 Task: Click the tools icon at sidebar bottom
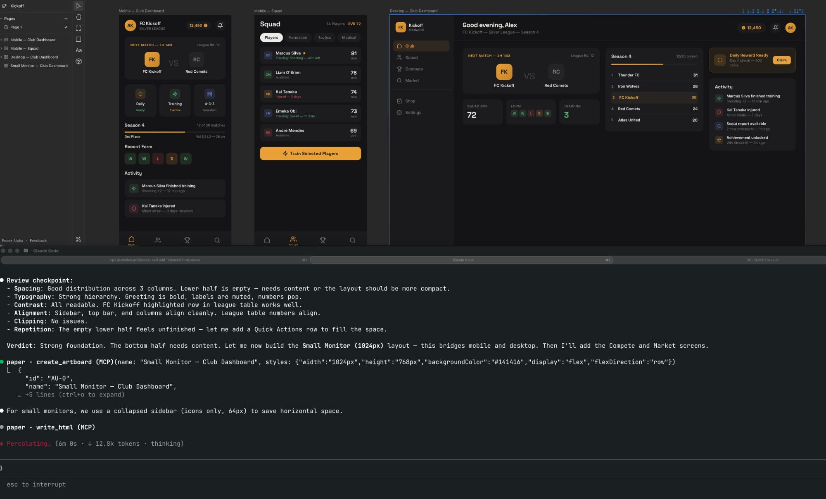tap(78, 240)
